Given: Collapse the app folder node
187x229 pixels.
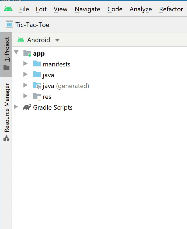Looking at the screenshot, I should tap(17, 53).
